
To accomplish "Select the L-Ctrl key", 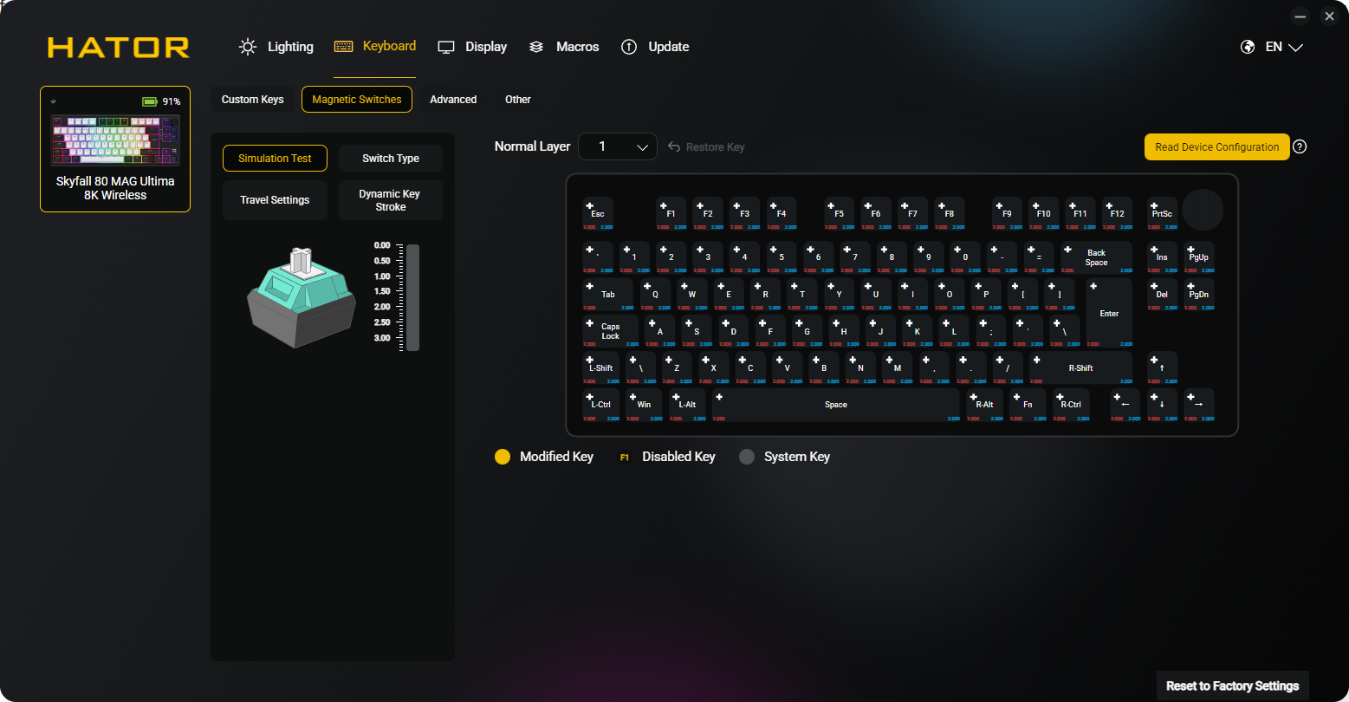I will pyautogui.click(x=600, y=405).
